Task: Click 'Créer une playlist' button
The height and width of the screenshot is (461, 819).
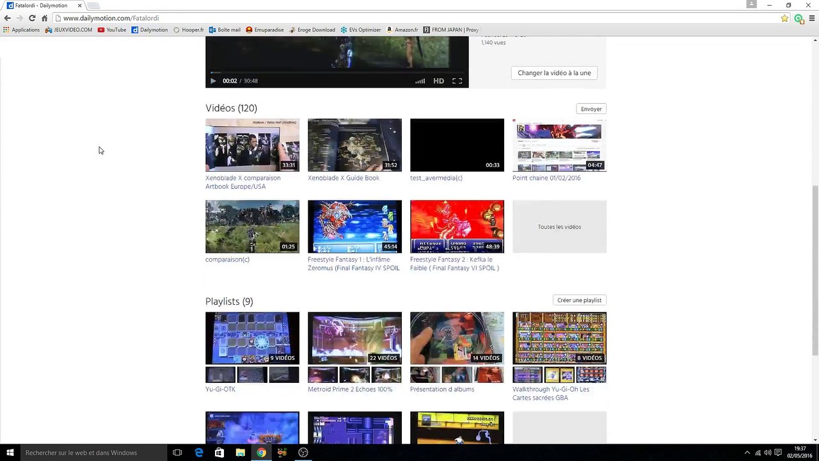Action: (x=579, y=300)
